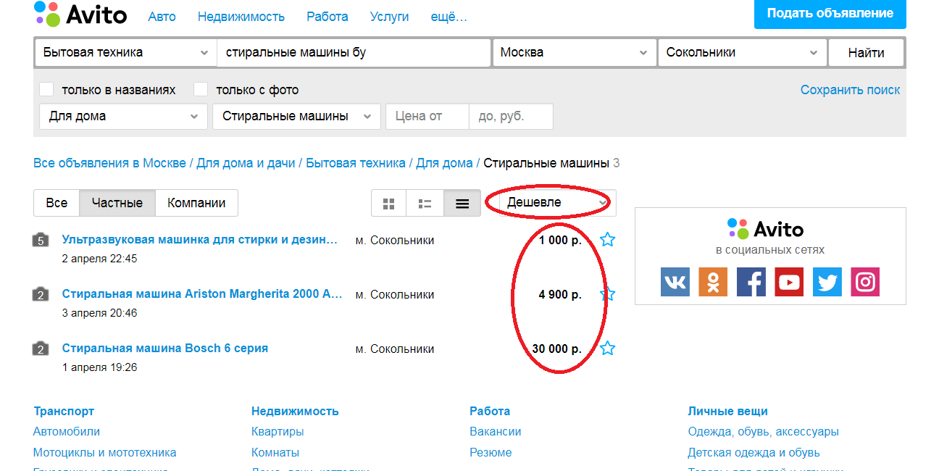Open listing Стиральная машина Bosch 6 серия
The width and height of the screenshot is (939, 471).
165,349
